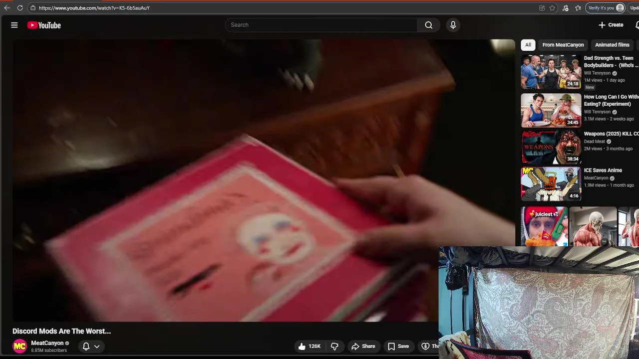The image size is (639, 359).
Task: Open browser media controls music icon
Action: point(565,8)
